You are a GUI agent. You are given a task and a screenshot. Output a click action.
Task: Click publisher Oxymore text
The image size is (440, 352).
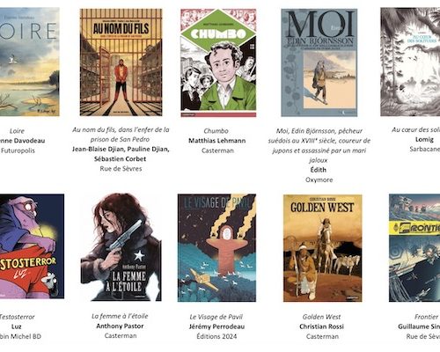(319, 180)
